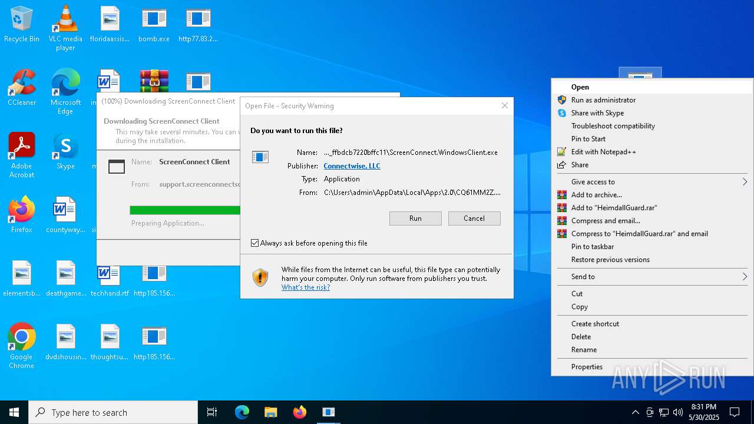Open the What's the risk? link
Screen dimensions: 754x424
click(x=306, y=287)
